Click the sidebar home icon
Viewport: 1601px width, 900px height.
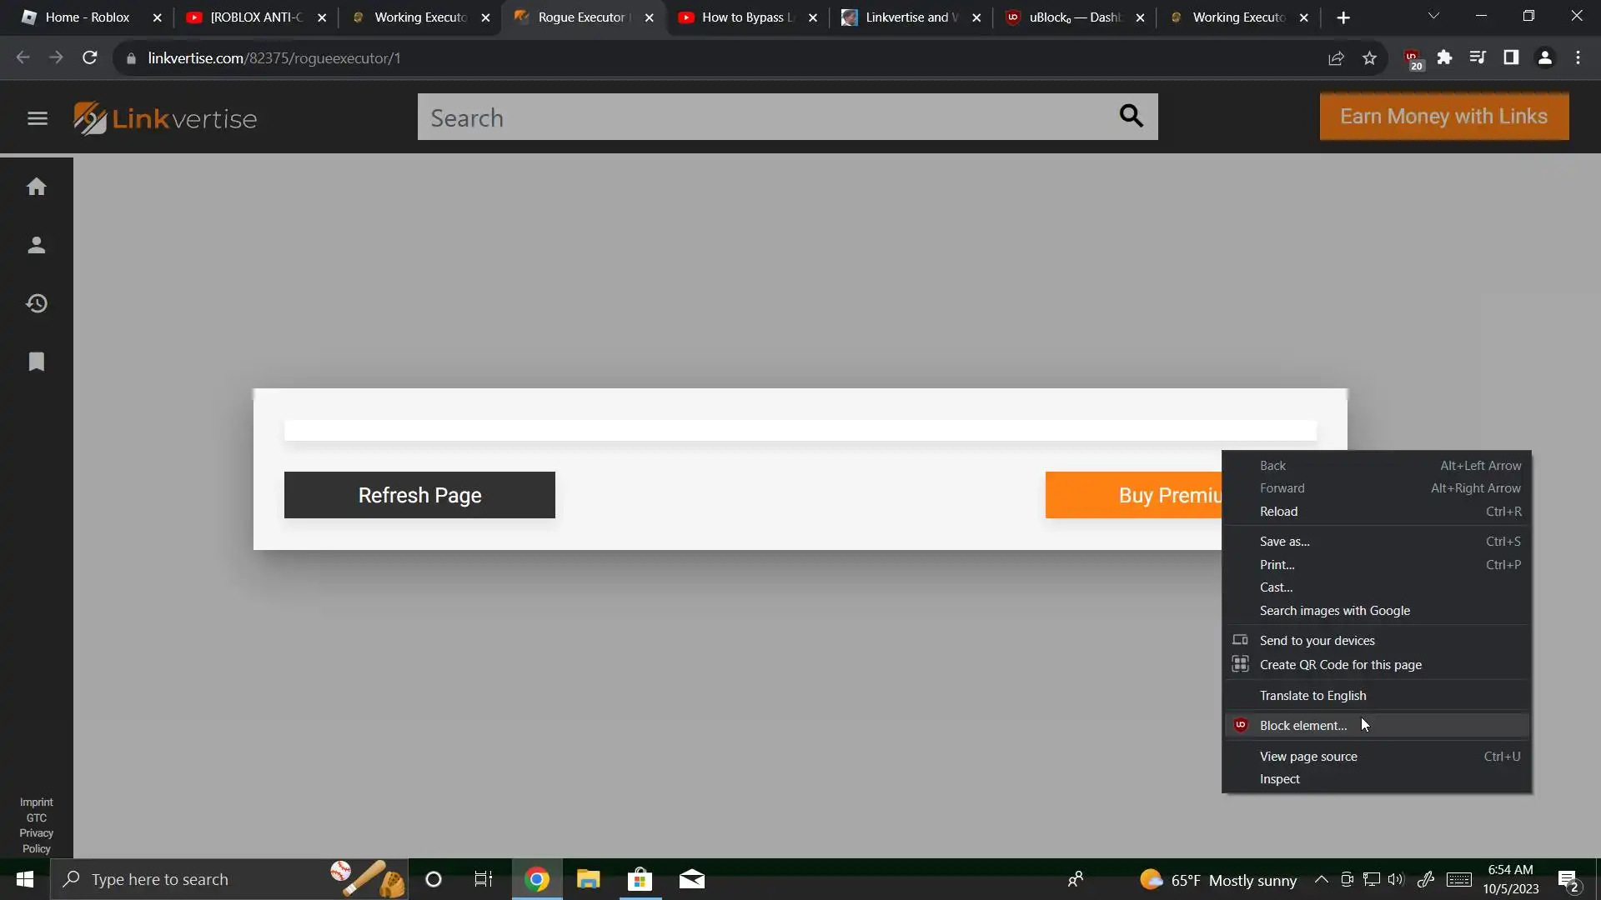point(36,187)
